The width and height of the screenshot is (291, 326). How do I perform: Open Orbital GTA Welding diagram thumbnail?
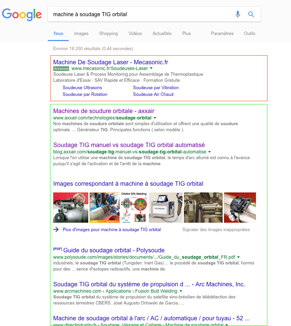pyautogui.click(x=134, y=208)
